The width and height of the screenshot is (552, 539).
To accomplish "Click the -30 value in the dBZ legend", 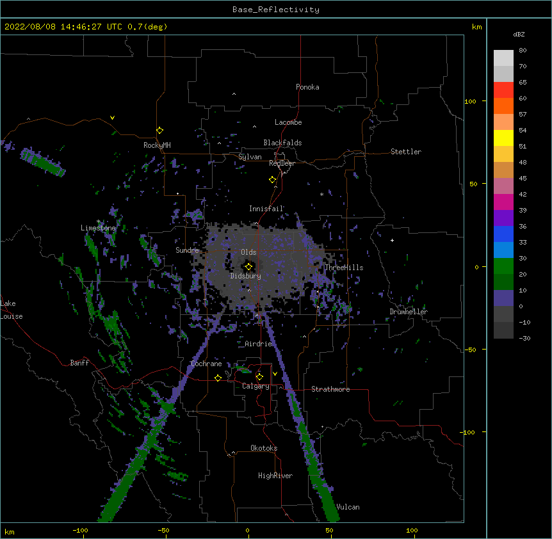I will [524, 338].
